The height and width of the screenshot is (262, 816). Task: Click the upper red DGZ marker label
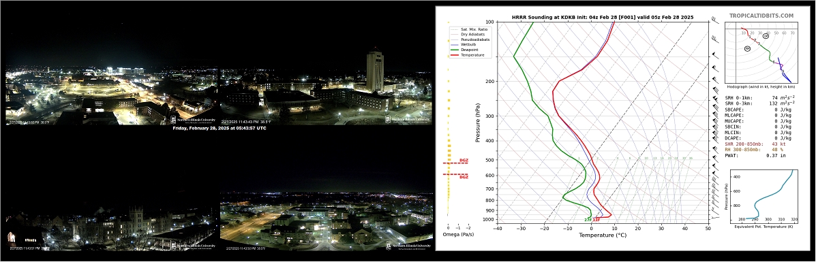[464, 160]
